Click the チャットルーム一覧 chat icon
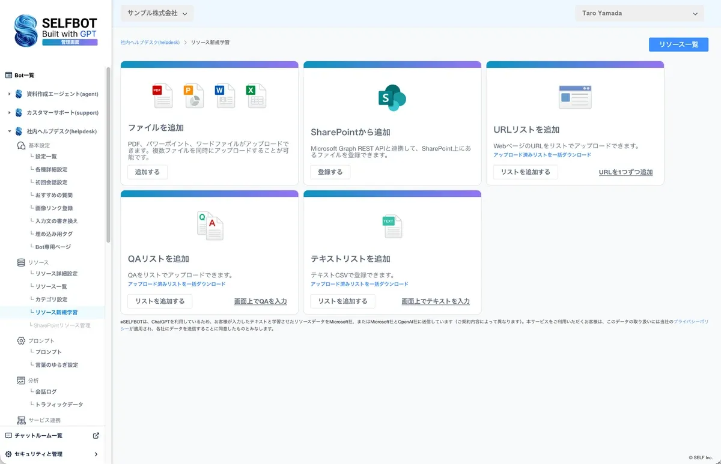This screenshot has height=464, width=721. (x=8, y=435)
